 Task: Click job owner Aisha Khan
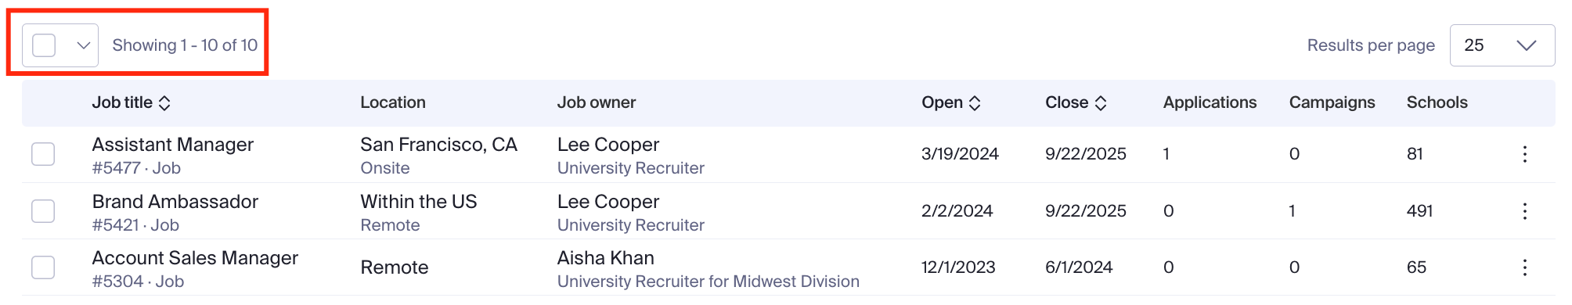pos(606,258)
